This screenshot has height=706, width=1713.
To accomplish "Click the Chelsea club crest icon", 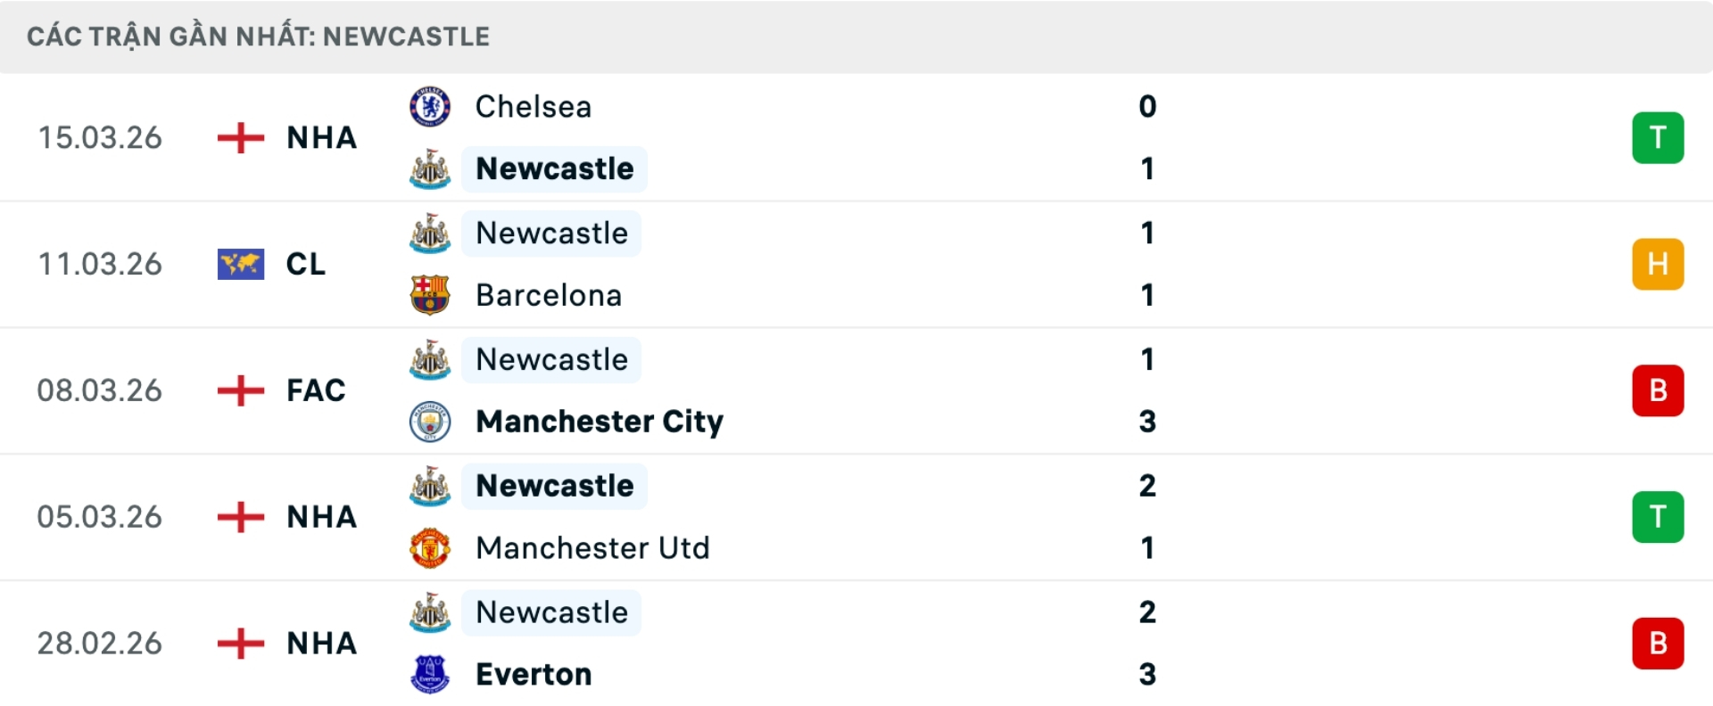I will [430, 106].
